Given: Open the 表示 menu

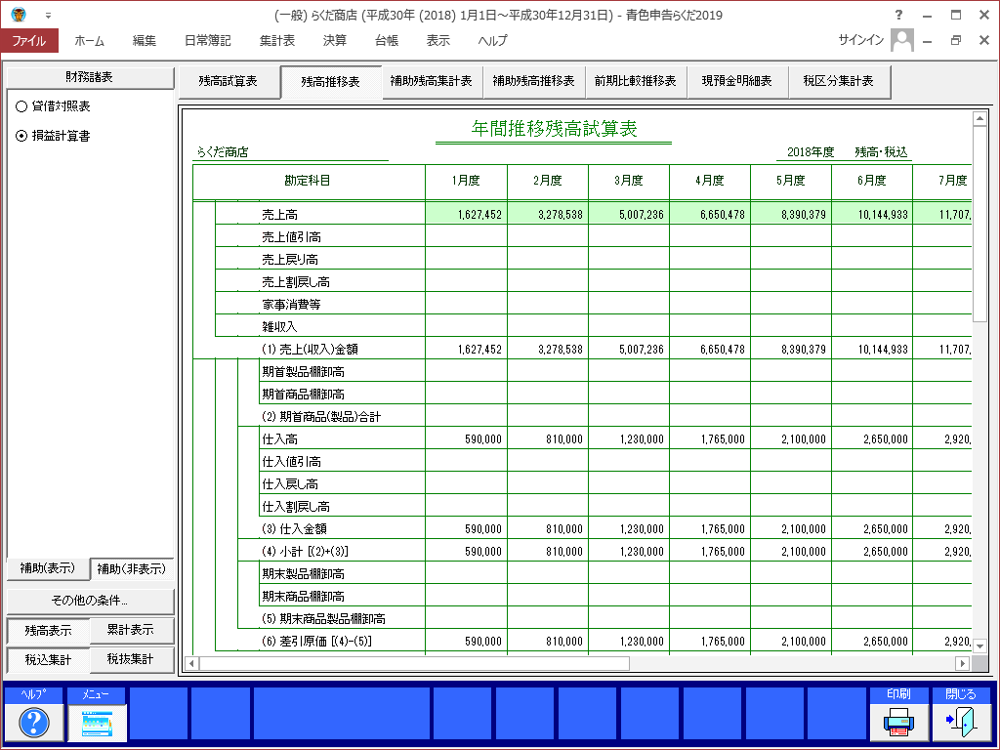Looking at the screenshot, I should [x=438, y=40].
